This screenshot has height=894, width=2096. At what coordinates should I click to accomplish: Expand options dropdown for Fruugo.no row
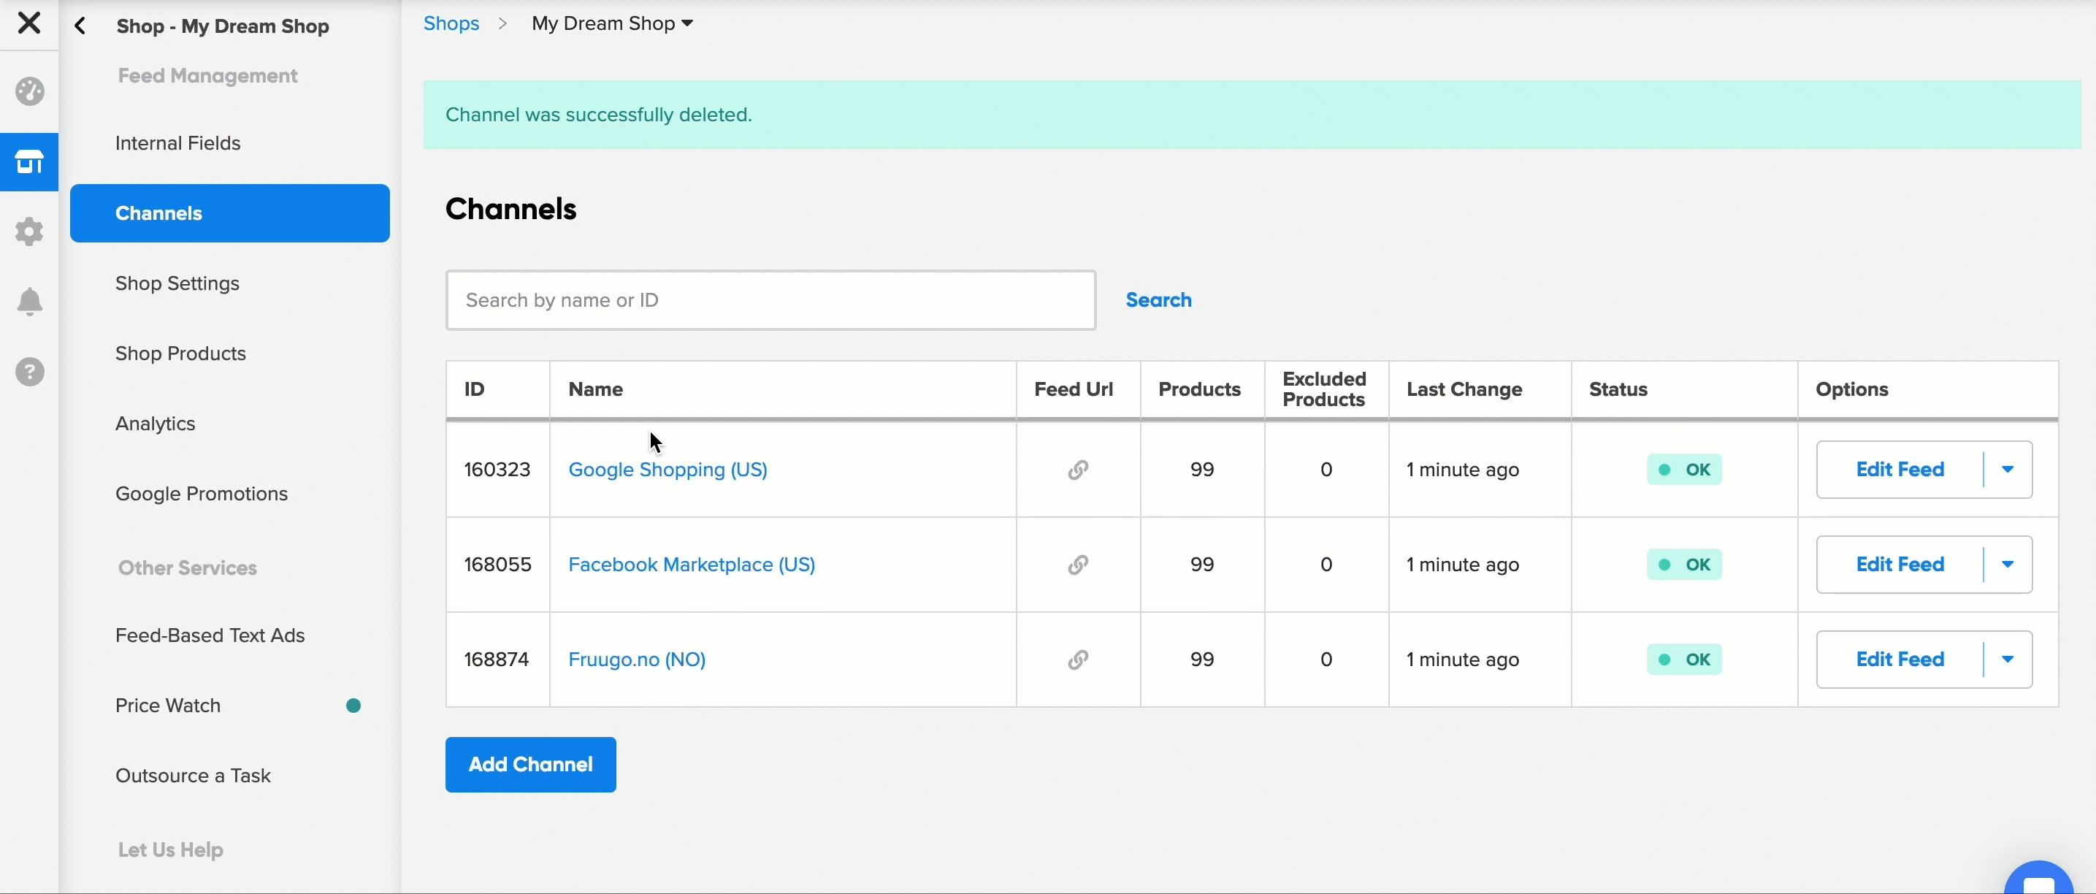[2008, 659]
